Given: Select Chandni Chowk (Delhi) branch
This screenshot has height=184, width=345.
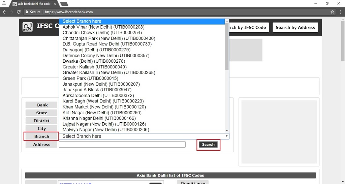Looking at the screenshot, I should pos(142,33).
